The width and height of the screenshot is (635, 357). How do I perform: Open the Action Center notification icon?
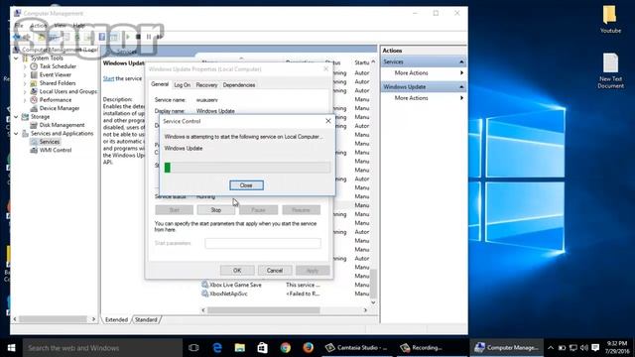pyautogui.click(x=595, y=348)
